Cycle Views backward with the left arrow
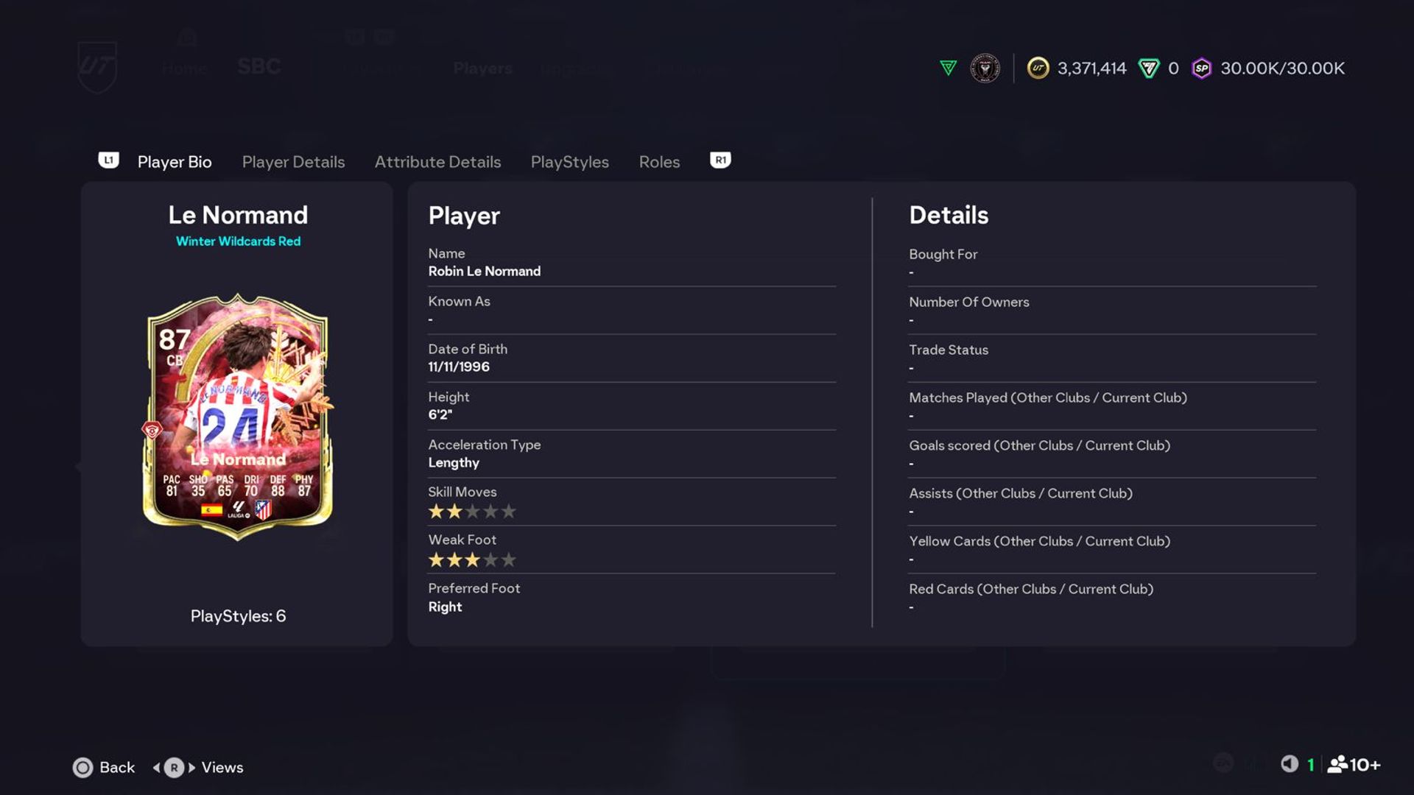1414x795 pixels. tap(156, 768)
